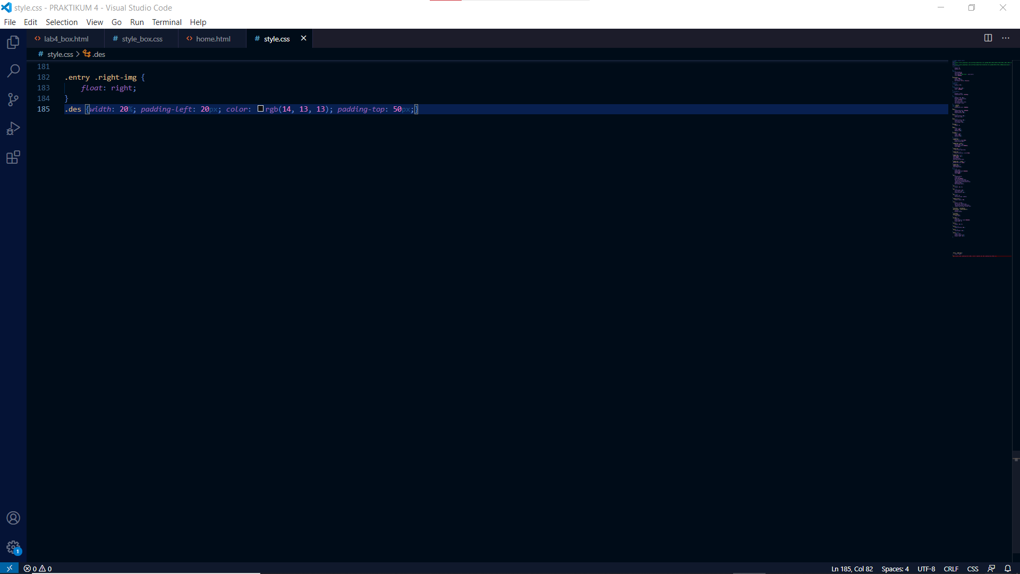Click padding-top property on line 185

tap(361, 109)
